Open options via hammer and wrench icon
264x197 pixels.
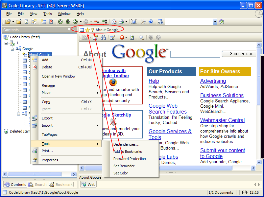coord(143,22)
